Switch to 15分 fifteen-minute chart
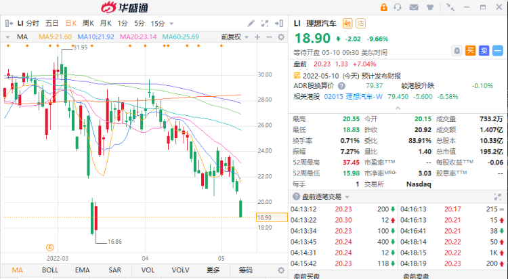The image size is (508, 279). click(x=158, y=23)
